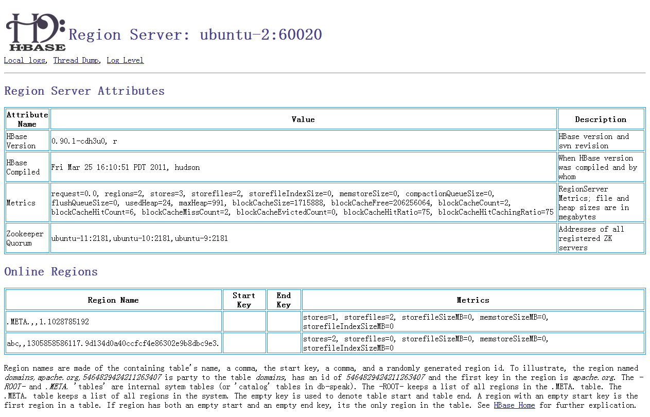Click the Metrics attribute row
Image resolution: width=650 pixels, height=417 pixels.
point(26,202)
